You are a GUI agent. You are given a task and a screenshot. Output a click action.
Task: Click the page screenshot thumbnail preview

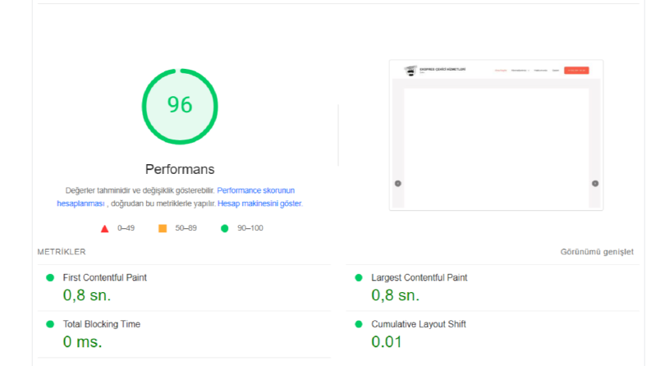[x=496, y=135]
